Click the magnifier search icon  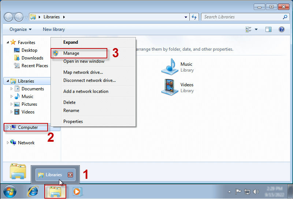click(285, 17)
